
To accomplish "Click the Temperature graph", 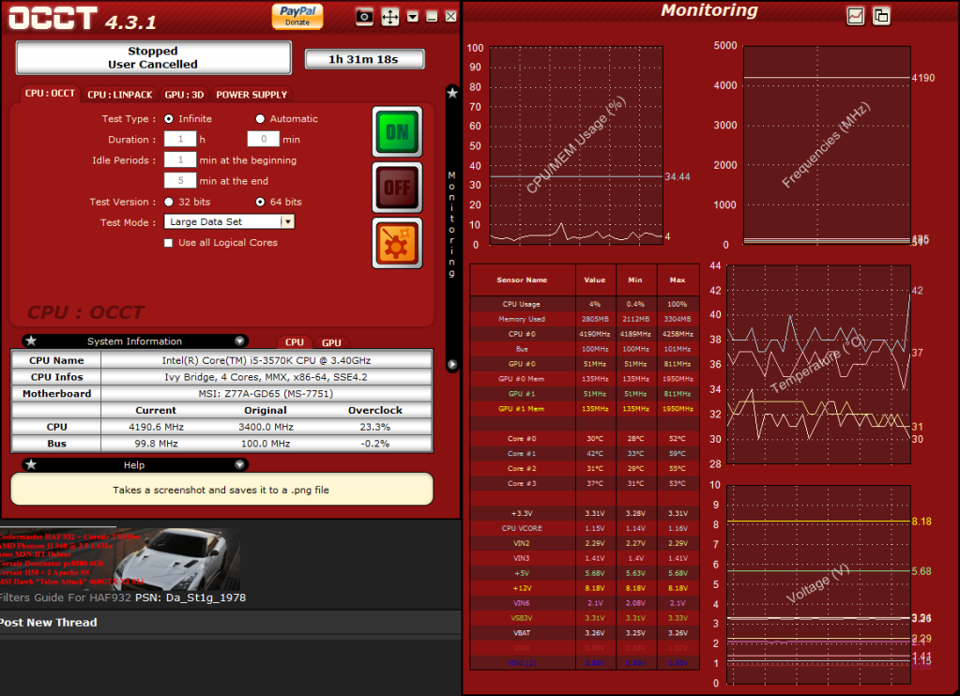I will click(x=818, y=364).
